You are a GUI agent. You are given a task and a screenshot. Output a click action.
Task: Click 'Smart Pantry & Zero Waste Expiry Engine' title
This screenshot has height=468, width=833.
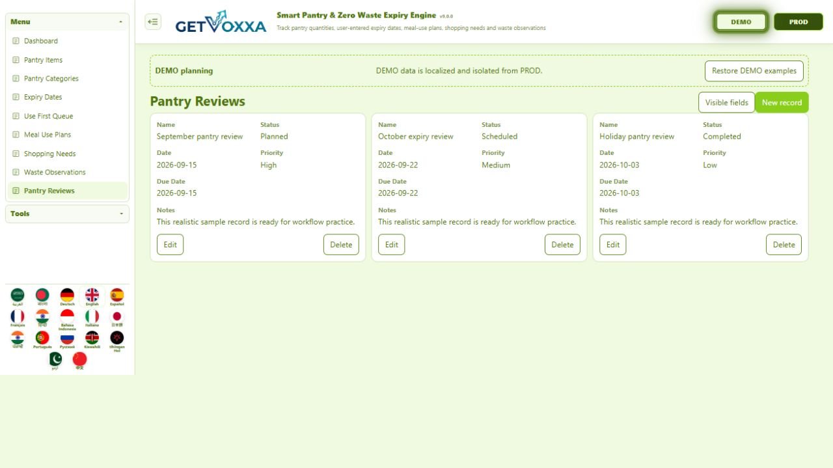tap(356, 15)
